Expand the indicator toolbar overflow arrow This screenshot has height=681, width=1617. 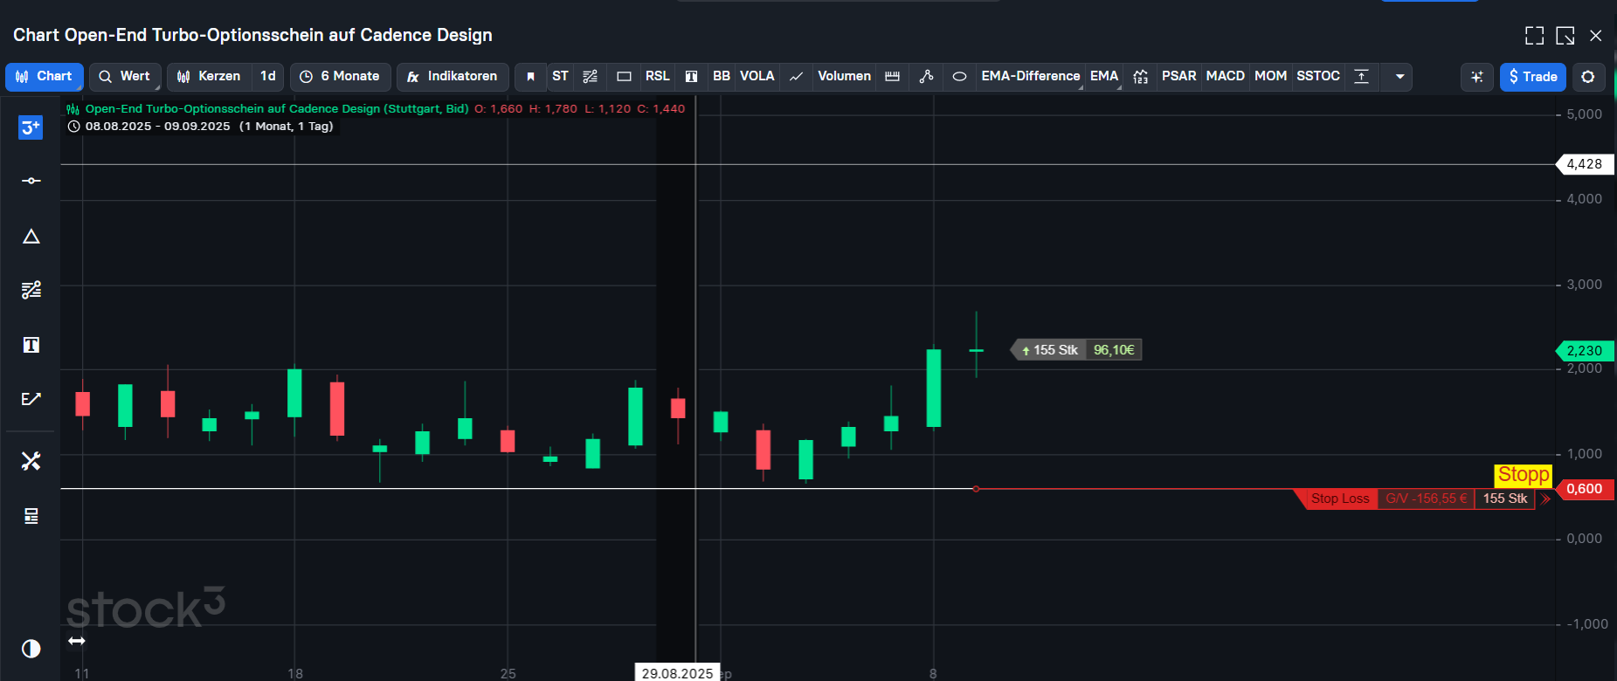[x=1399, y=77]
